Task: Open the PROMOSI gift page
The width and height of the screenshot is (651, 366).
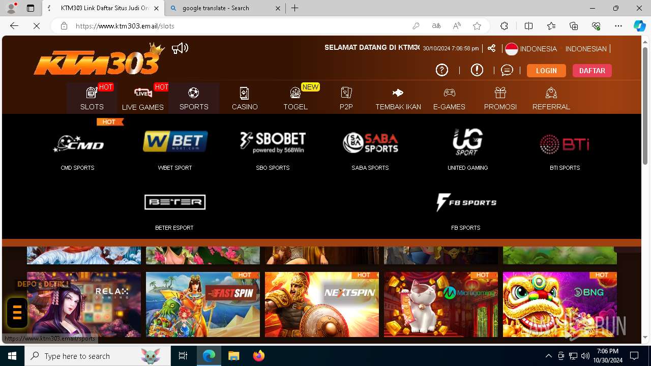Action: tap(500, 98)
